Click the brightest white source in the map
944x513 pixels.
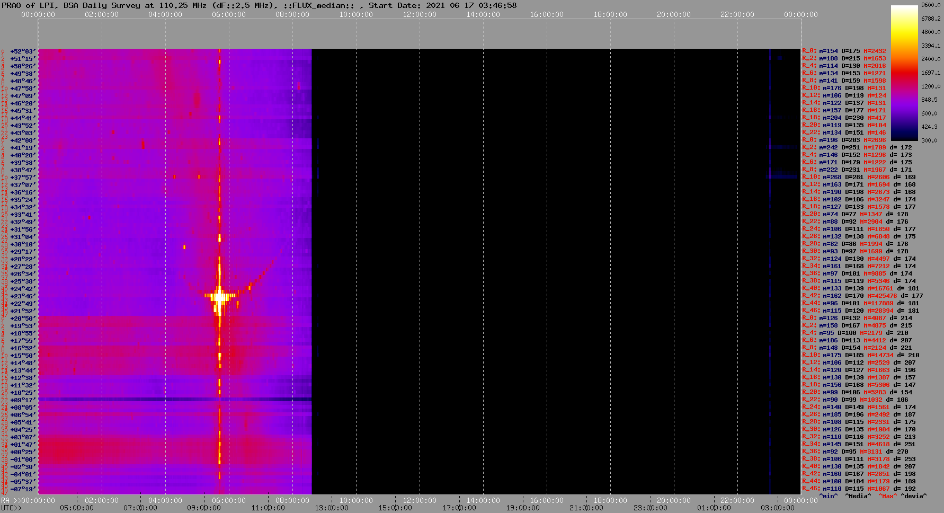[x=219, y=296]
